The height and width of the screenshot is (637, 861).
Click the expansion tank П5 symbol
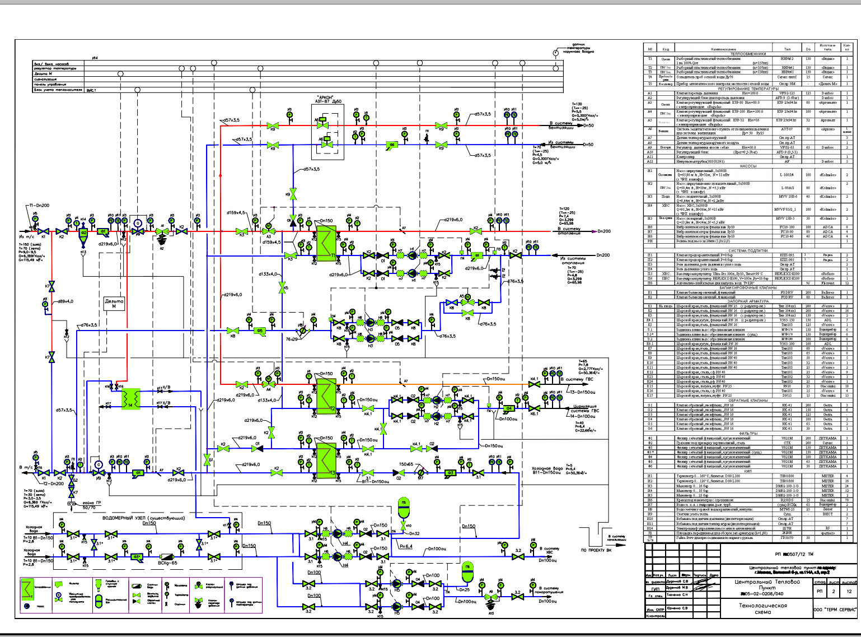coord(404,508)
